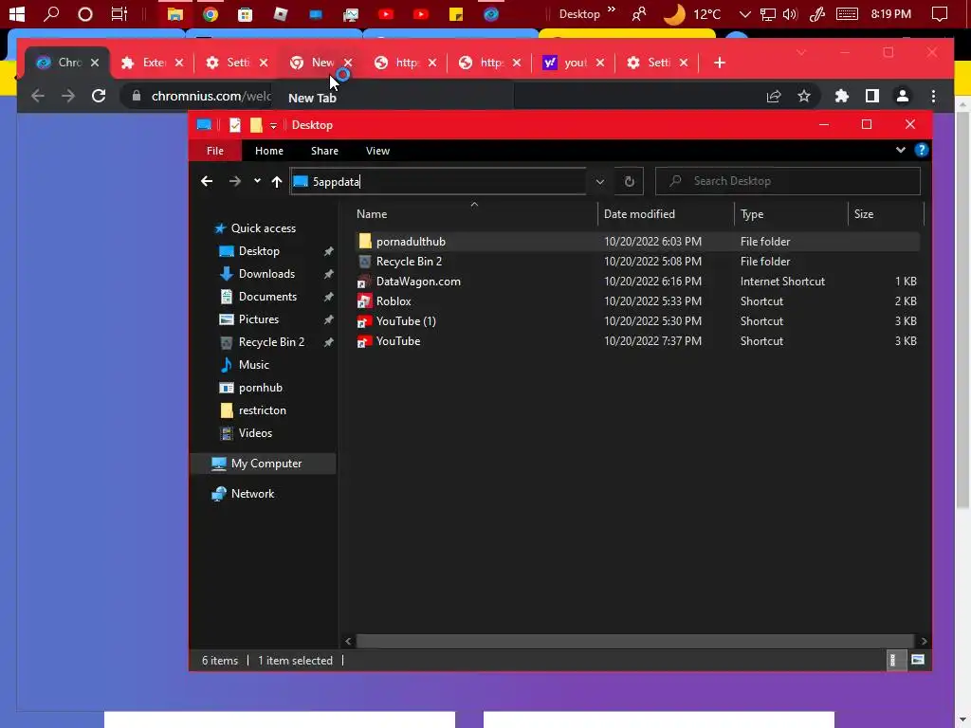
Task: Open taskbar Search magnifier
Action: pos(51,13)
